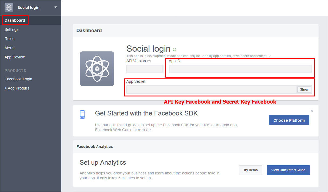The width and height of the screenshot is (328, 192).
Task: Go to Settings in the sidebar
Action: pos(11,29)
